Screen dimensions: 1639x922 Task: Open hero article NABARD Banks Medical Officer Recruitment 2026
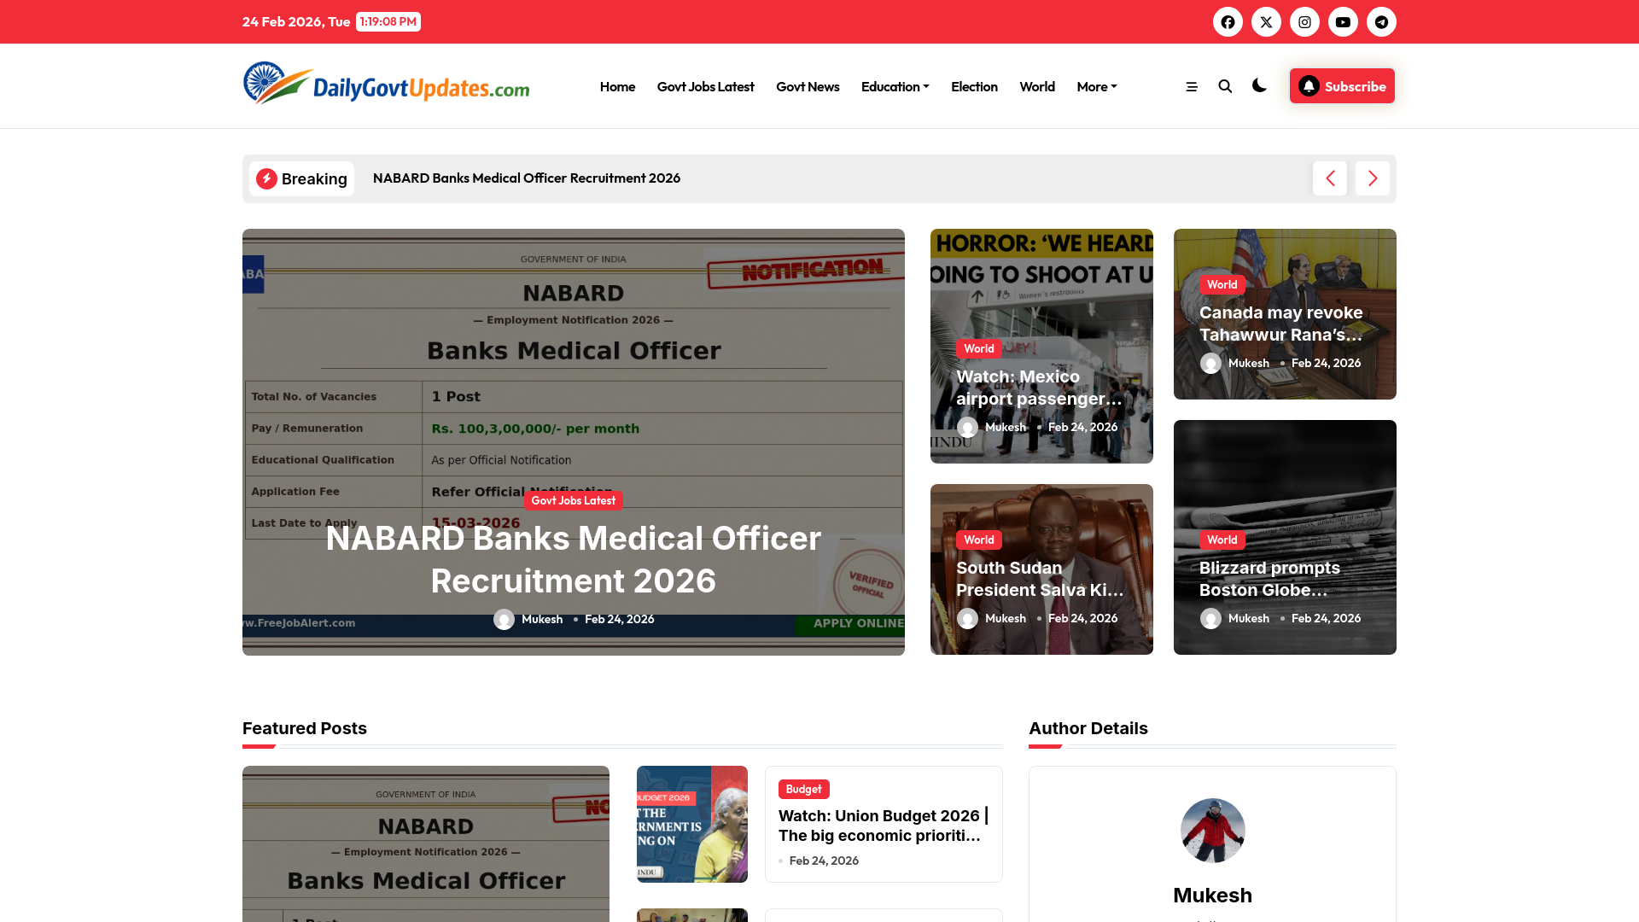pyautogui.click(x=574, y=559)
